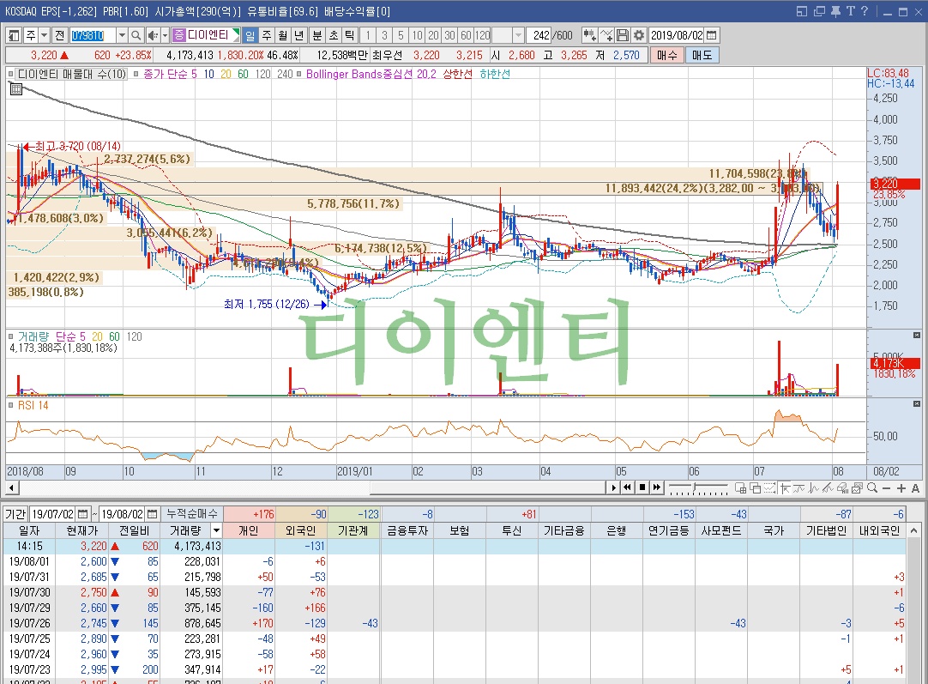
Task: Click the line tool icon beside candle icon
Action: coord(606,35)
